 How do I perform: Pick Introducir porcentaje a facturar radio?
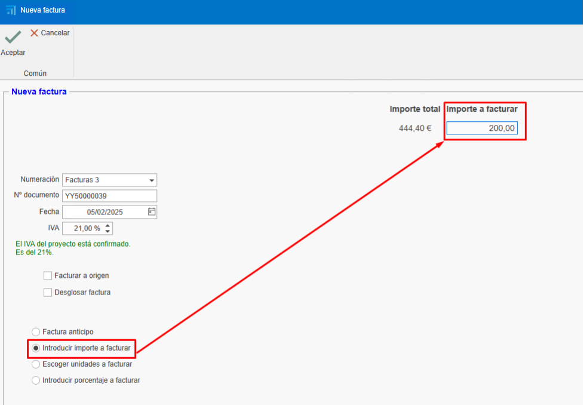pos(36,380)
